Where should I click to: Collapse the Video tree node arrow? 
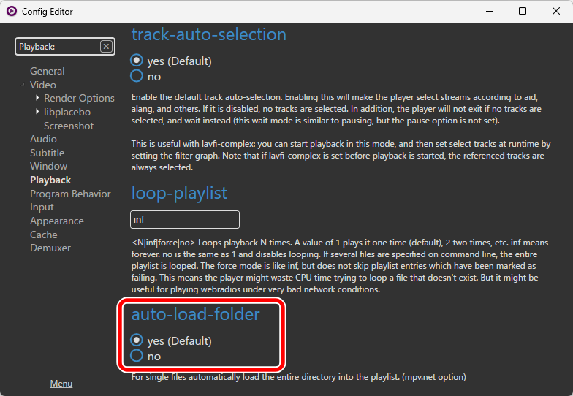[23, 85]
